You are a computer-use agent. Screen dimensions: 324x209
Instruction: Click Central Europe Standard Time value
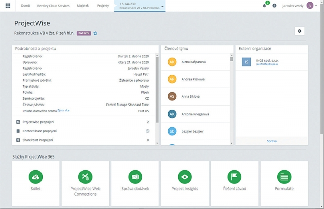tap(127, 104)
